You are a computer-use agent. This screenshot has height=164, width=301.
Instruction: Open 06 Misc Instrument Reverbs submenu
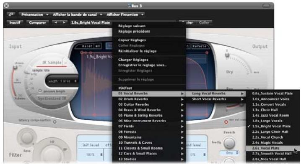point(149,121)
